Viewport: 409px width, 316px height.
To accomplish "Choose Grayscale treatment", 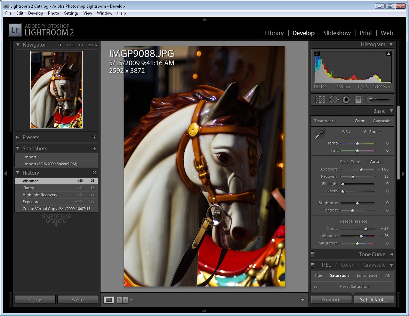I will (x=381, y=121).
